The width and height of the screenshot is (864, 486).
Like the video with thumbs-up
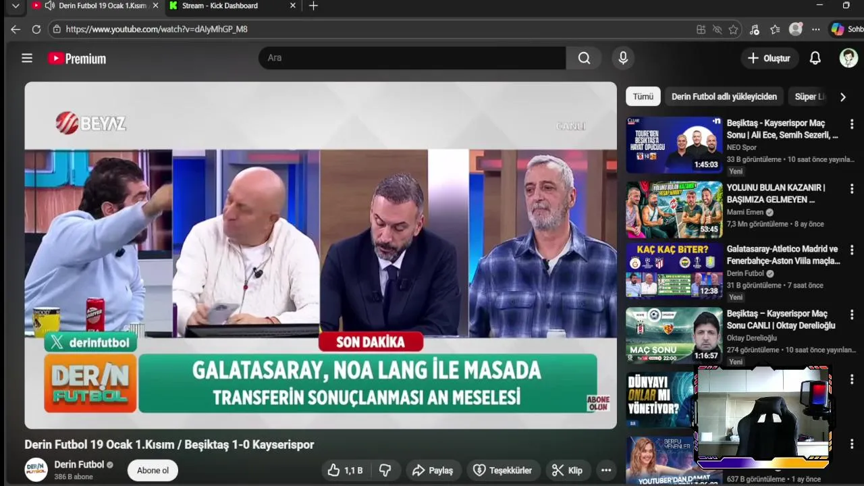(x=346, y=470)
